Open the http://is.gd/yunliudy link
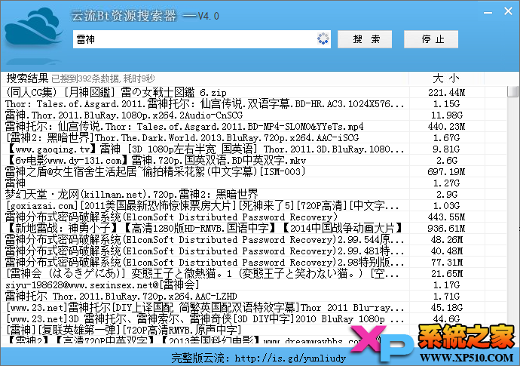 pyautogui.click(x=290, y=358)
